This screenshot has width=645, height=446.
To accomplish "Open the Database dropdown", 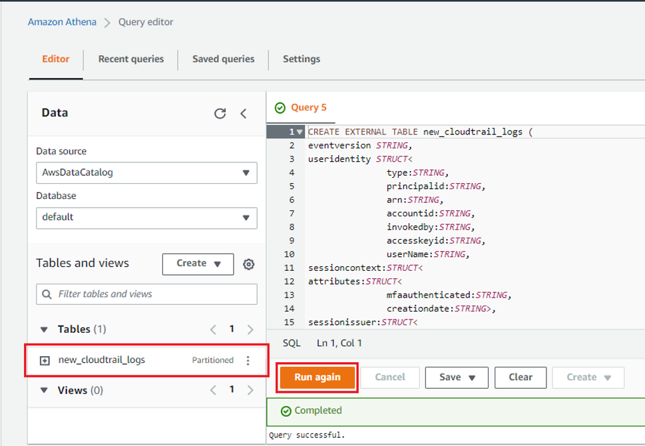I will coord(146,218).
